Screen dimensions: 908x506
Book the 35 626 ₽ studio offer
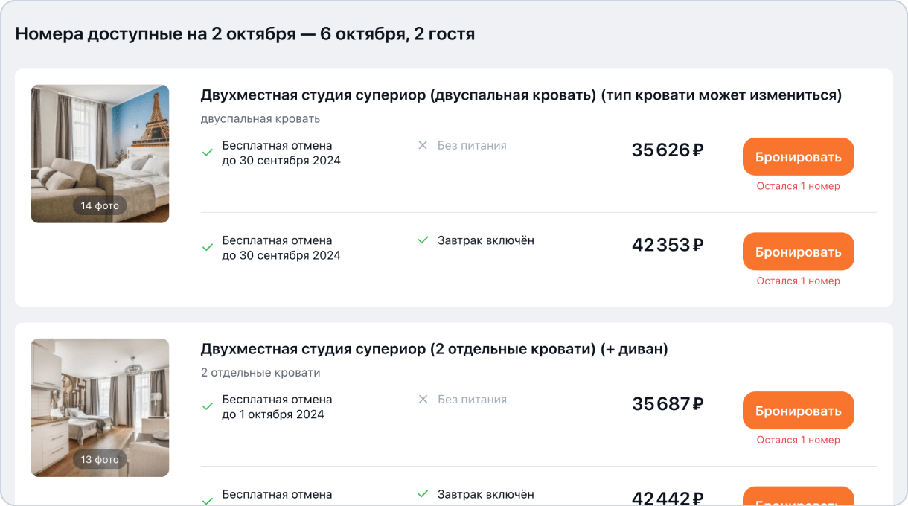tap(798, 157)
